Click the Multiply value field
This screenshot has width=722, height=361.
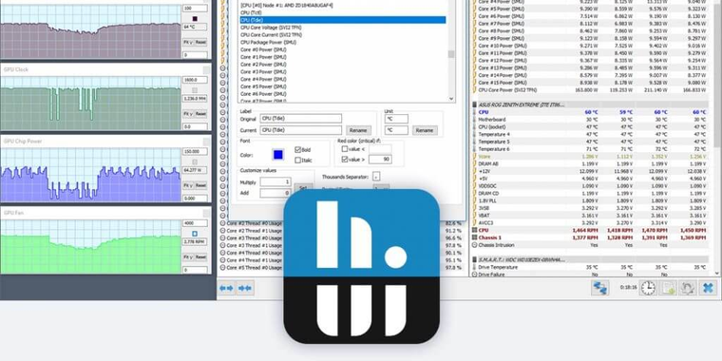click(x=275, y=181)
